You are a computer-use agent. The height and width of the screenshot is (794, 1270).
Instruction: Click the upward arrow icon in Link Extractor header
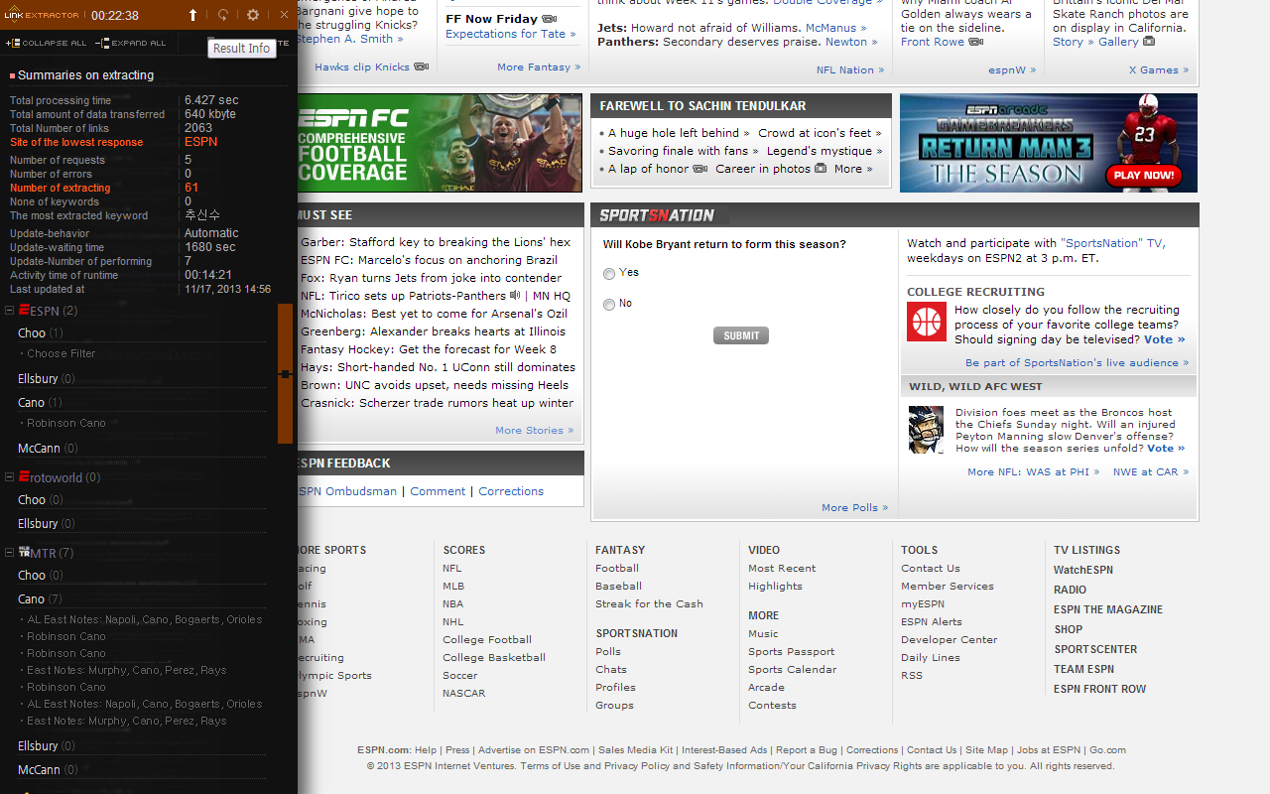193,15
